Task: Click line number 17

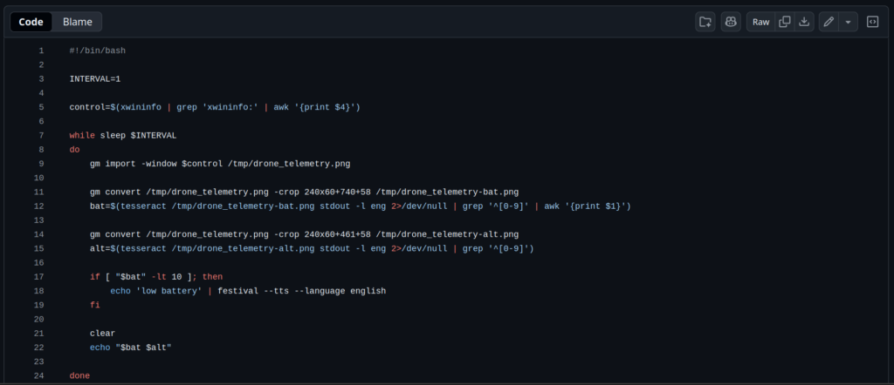Action: 39,277
